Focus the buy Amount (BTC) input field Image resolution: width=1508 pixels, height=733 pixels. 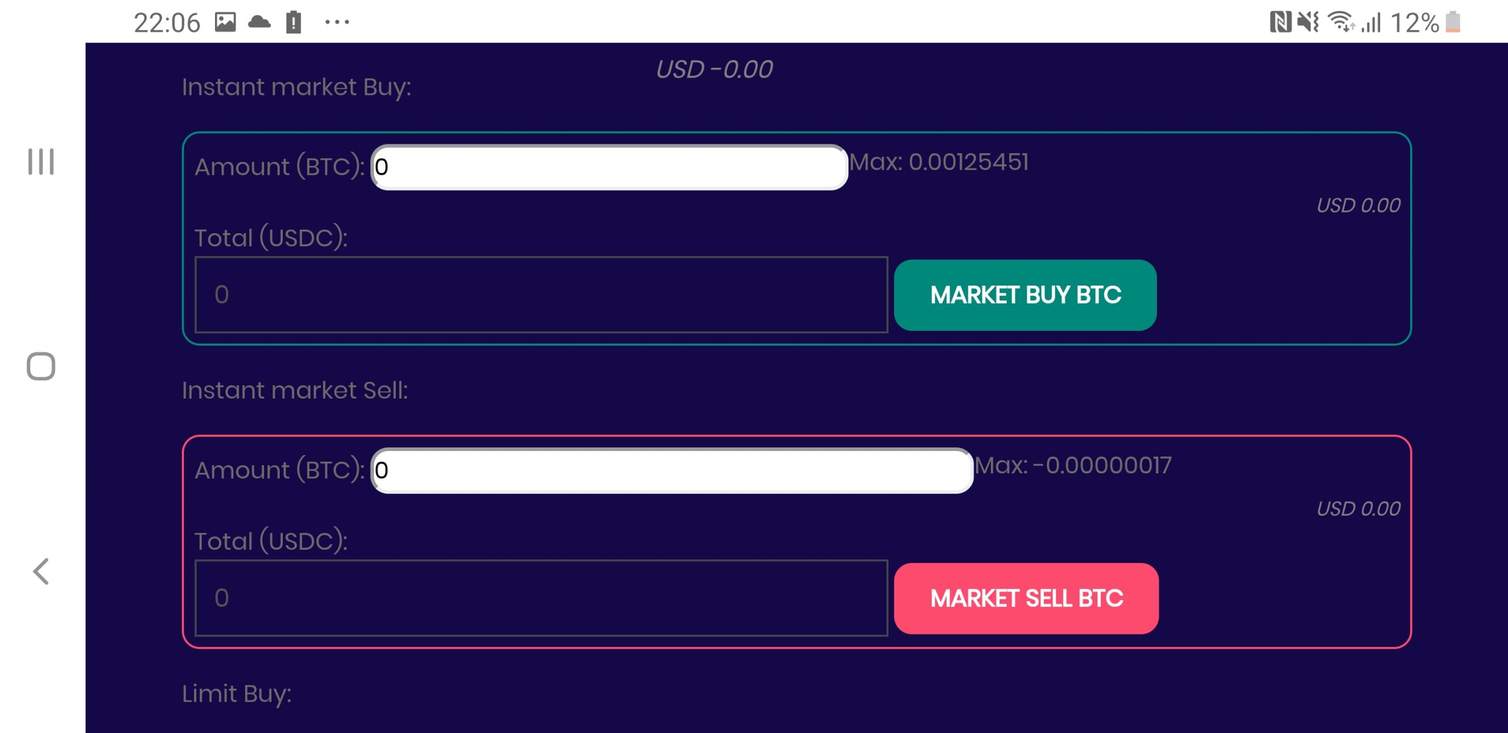click(x=609, y=167)
